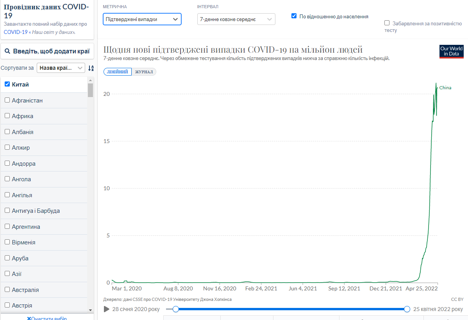Click the search magnifier icon
This screenshot has width=468, height=320.
7,51
